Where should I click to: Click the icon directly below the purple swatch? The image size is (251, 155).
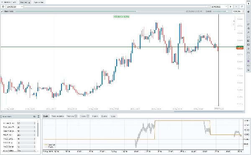click(x=248, y=65)
